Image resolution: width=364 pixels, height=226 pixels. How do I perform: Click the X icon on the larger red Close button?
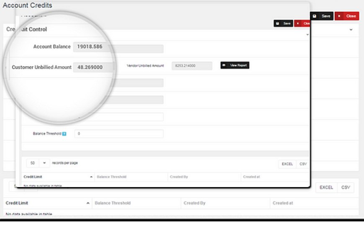pos(339,16)
